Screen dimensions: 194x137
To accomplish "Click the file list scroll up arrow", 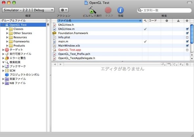I will [x=192, y=55].
